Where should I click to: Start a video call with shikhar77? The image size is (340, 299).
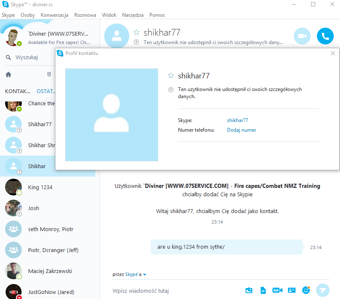[x=302, y=36]
